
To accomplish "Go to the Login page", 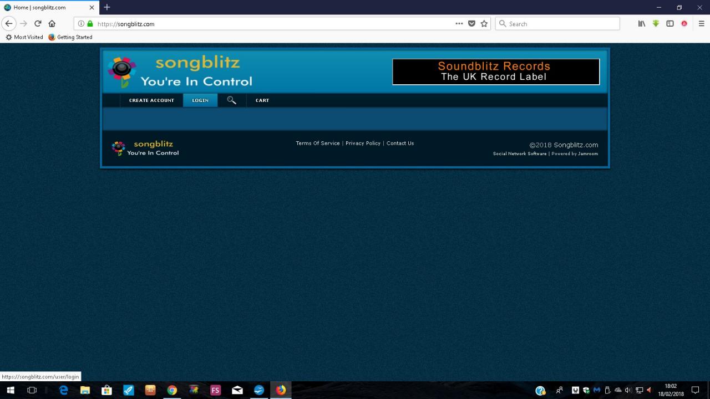I will click(200, 100).
